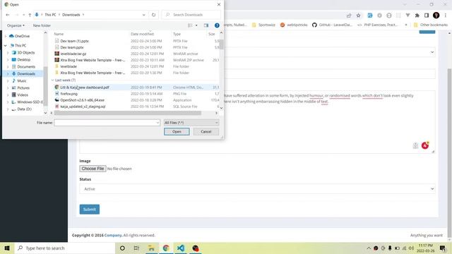This screenshot has width=452, height=254.
Task: Expand the Data (D:) drive node
Action: 8,109
